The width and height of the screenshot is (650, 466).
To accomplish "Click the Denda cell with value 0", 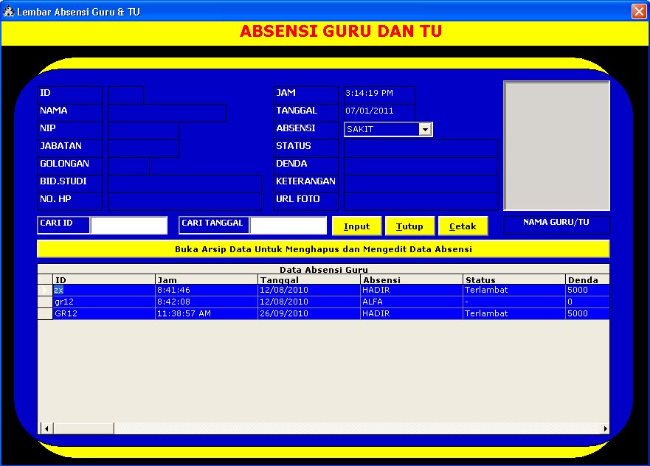I will coord(587,302).
